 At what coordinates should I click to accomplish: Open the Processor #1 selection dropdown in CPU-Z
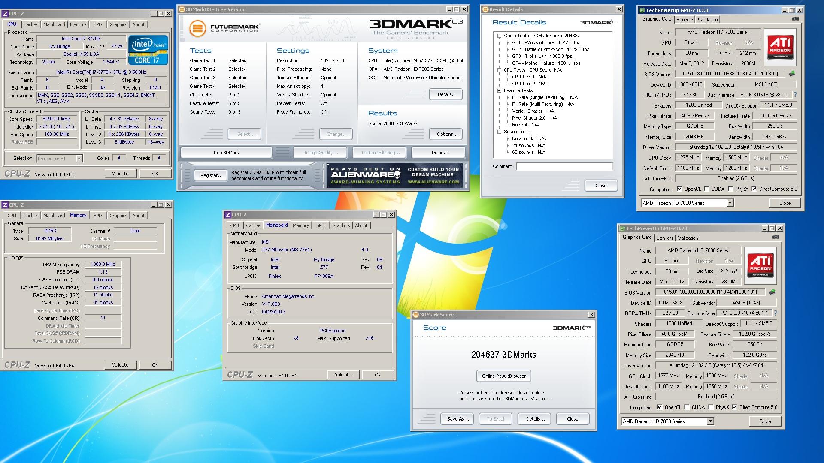(x=79, y=159)
